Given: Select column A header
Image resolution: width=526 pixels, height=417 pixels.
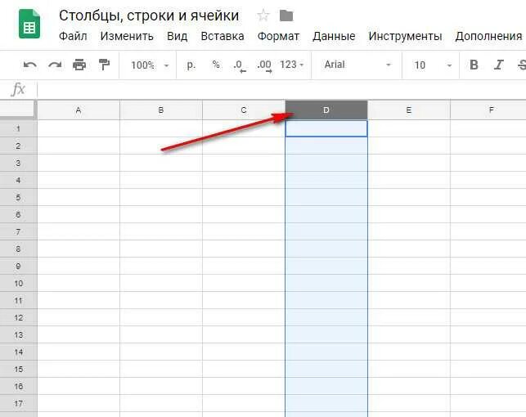Looking at the screenshot, I should click(79, 110).
